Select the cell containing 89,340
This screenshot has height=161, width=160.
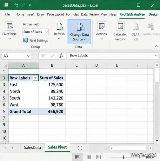point(52,91)
